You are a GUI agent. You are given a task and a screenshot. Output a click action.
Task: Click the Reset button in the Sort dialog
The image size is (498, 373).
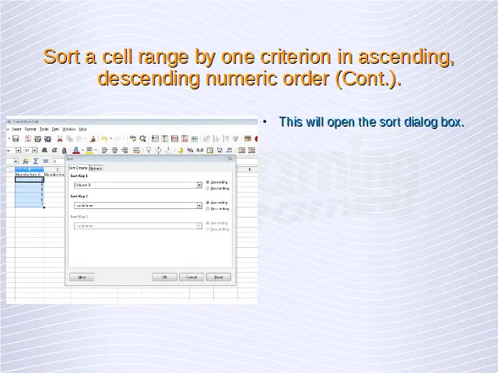coord(219,277)
